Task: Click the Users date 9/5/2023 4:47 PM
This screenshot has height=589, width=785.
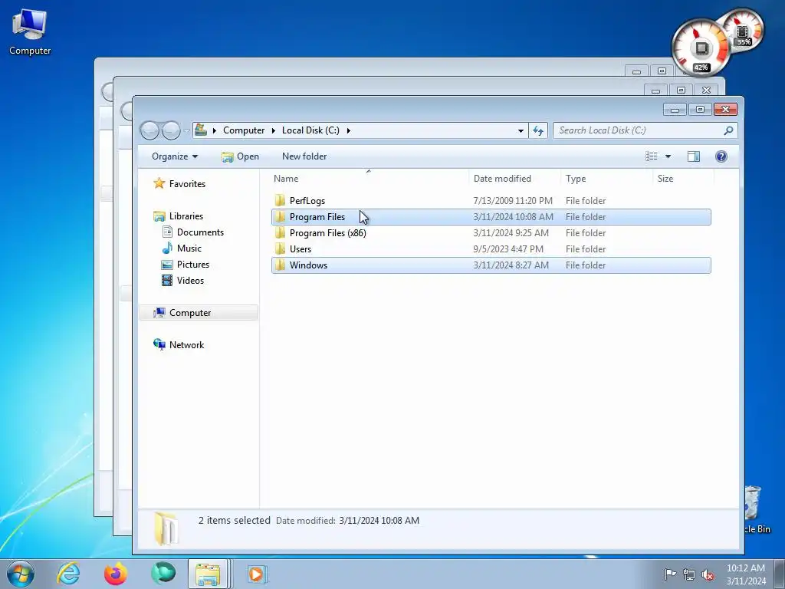Action: pos(508,249)
